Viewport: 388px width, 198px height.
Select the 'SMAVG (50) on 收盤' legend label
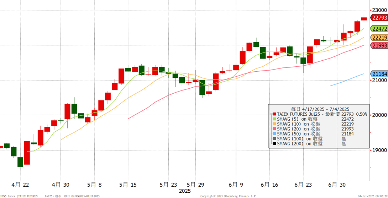(x=299, y=134)
